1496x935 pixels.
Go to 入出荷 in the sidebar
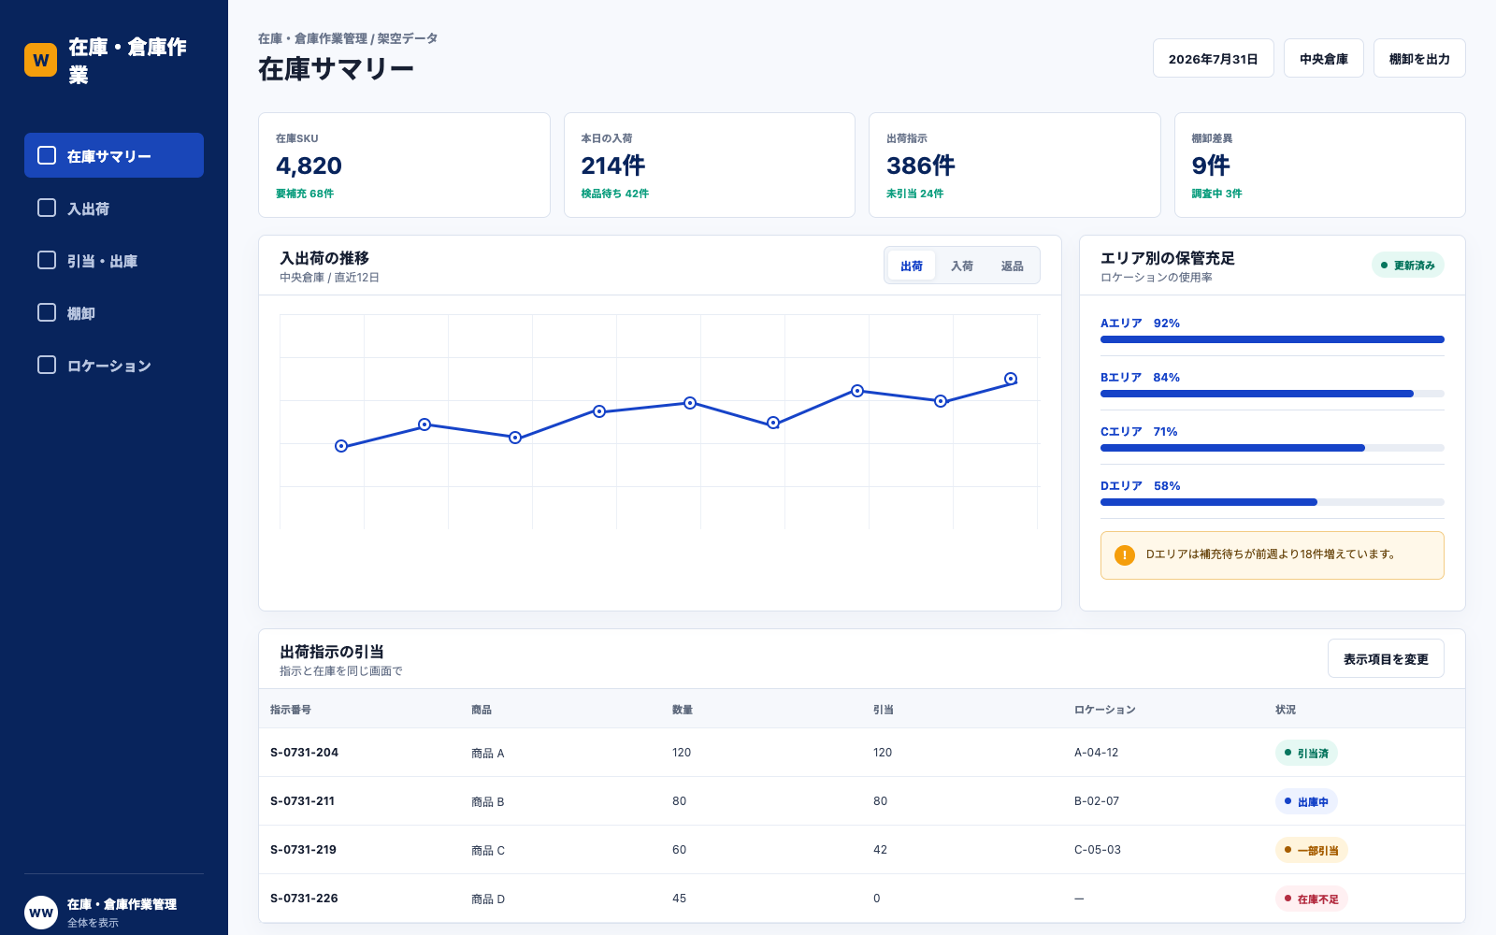(114, 208)
